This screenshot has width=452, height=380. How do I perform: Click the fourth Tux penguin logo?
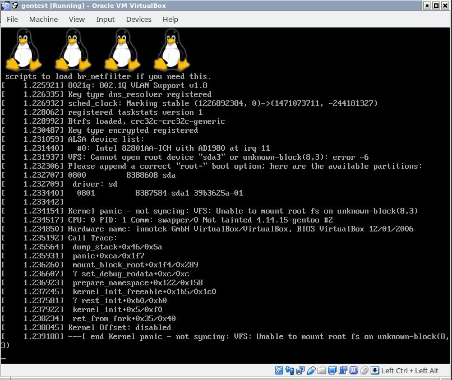click(172, 49)
